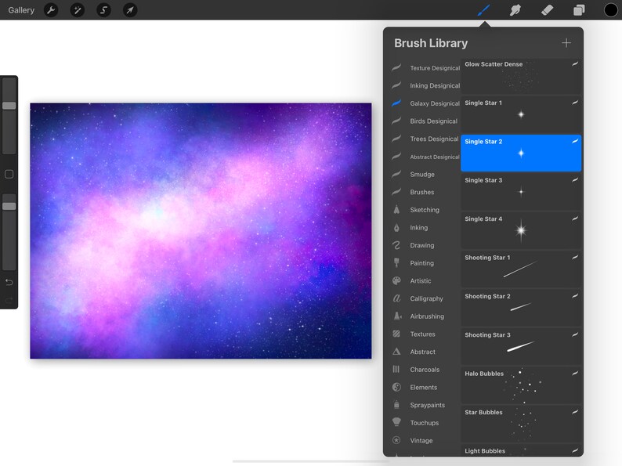
Task: Open the Brushes brush set
Action: (x=425, y=192)
